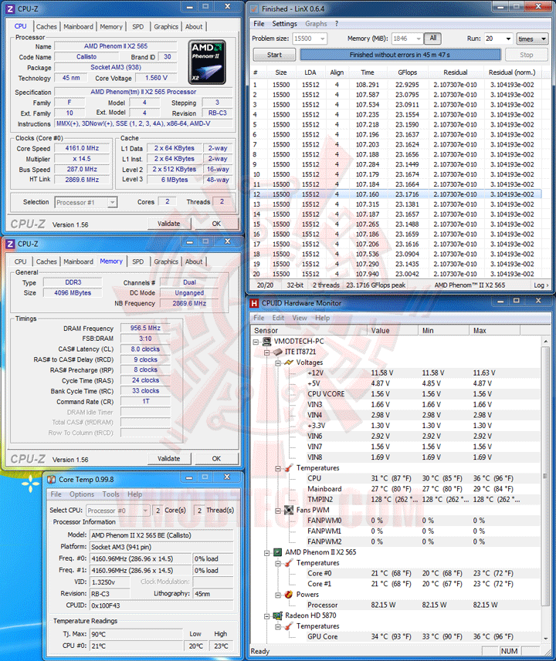
Task: Click the scroll up arrow in Hardware Monitor
Action: pyautogui.click(x=545, y=341)
